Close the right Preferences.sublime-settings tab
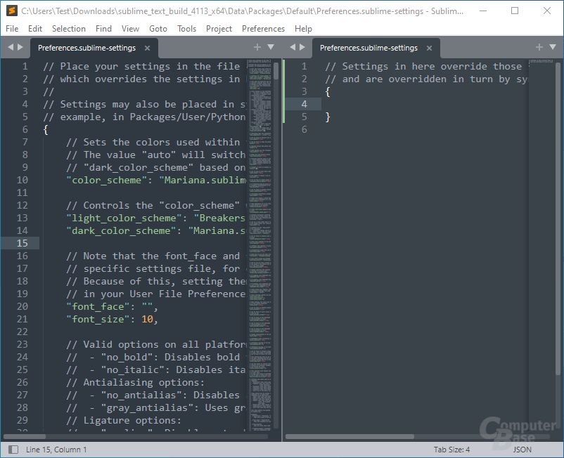564x458 pixels. pyautogui.click(x=429, y=48)
